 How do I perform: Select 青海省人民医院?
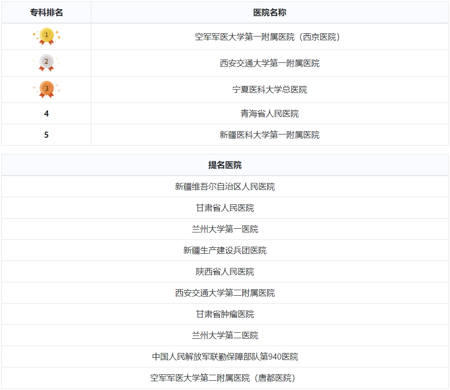coord(270,114)
